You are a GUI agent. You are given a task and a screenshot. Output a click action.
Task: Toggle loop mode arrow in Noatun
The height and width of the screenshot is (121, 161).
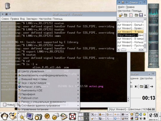[152, 86]
